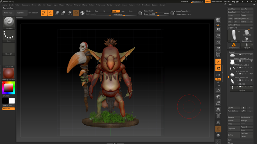The height and width of the screenshot is (144, 257).
Task: Open the MatCap Red Wax material selector
Action: [x=9, y=74]
